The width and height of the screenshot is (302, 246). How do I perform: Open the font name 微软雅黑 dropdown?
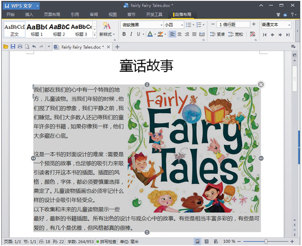(162, 25)
